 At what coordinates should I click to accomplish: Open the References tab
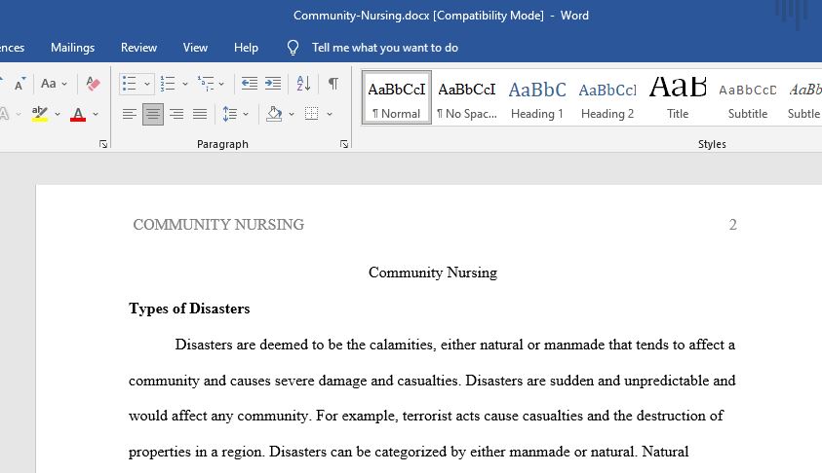tap(12, 48)
